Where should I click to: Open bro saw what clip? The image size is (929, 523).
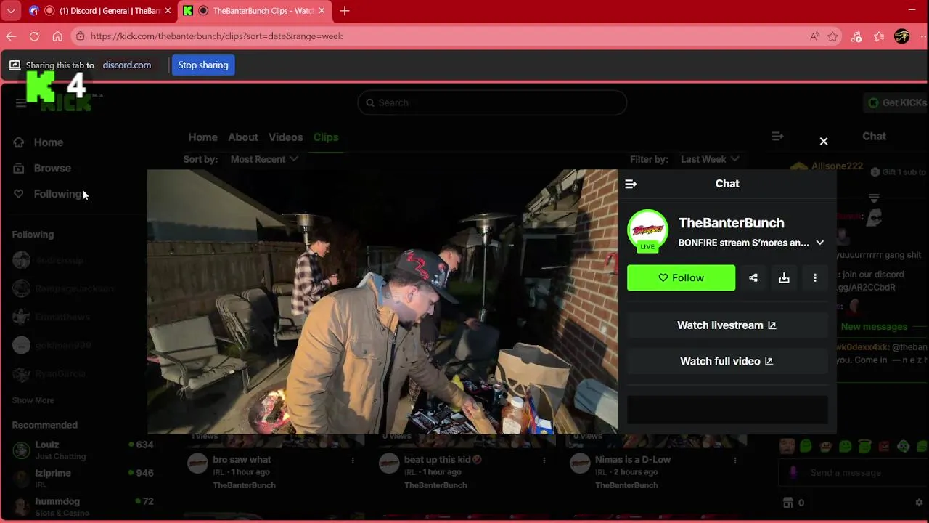[242, 460]
